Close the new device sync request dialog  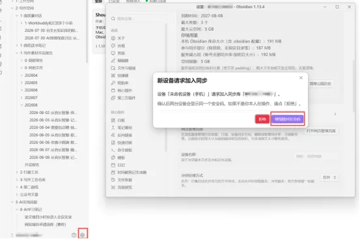[301, 78]
